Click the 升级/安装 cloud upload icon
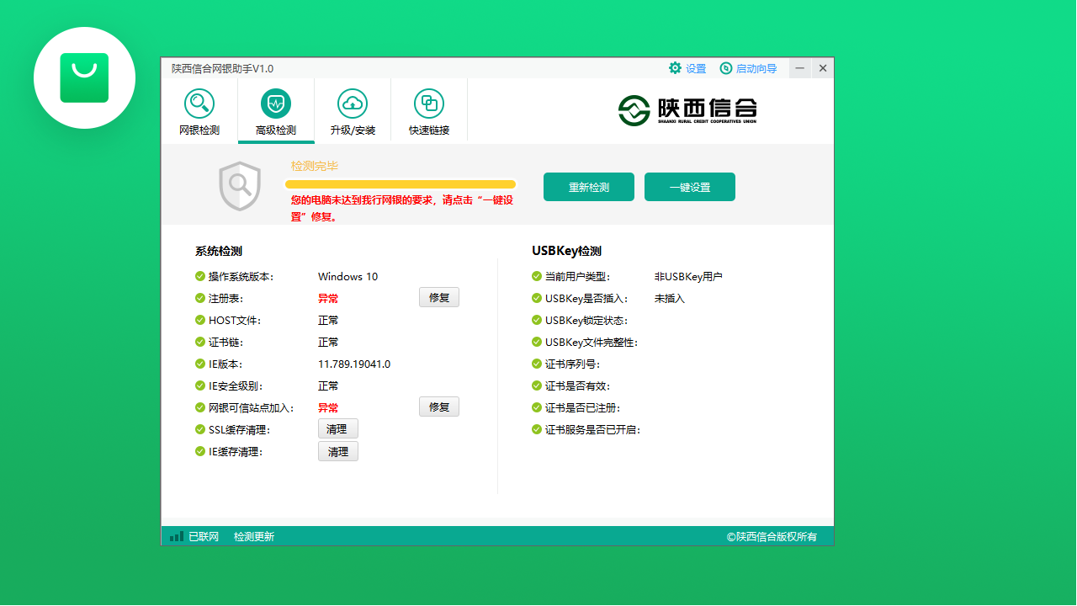 point(353,103)
